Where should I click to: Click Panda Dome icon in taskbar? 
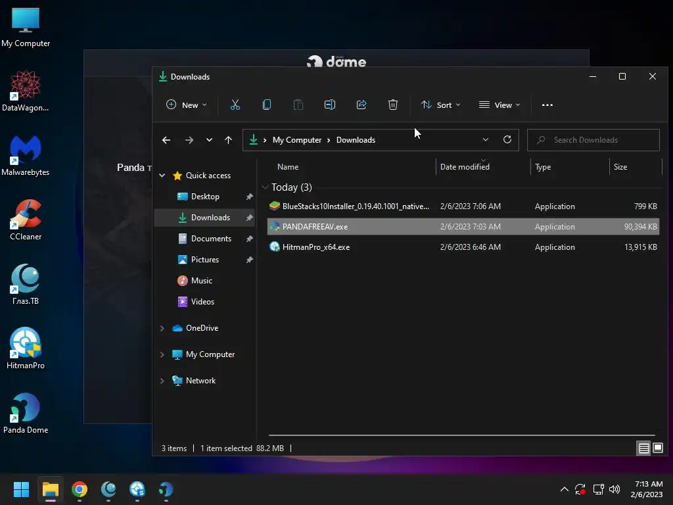(166, 489)
